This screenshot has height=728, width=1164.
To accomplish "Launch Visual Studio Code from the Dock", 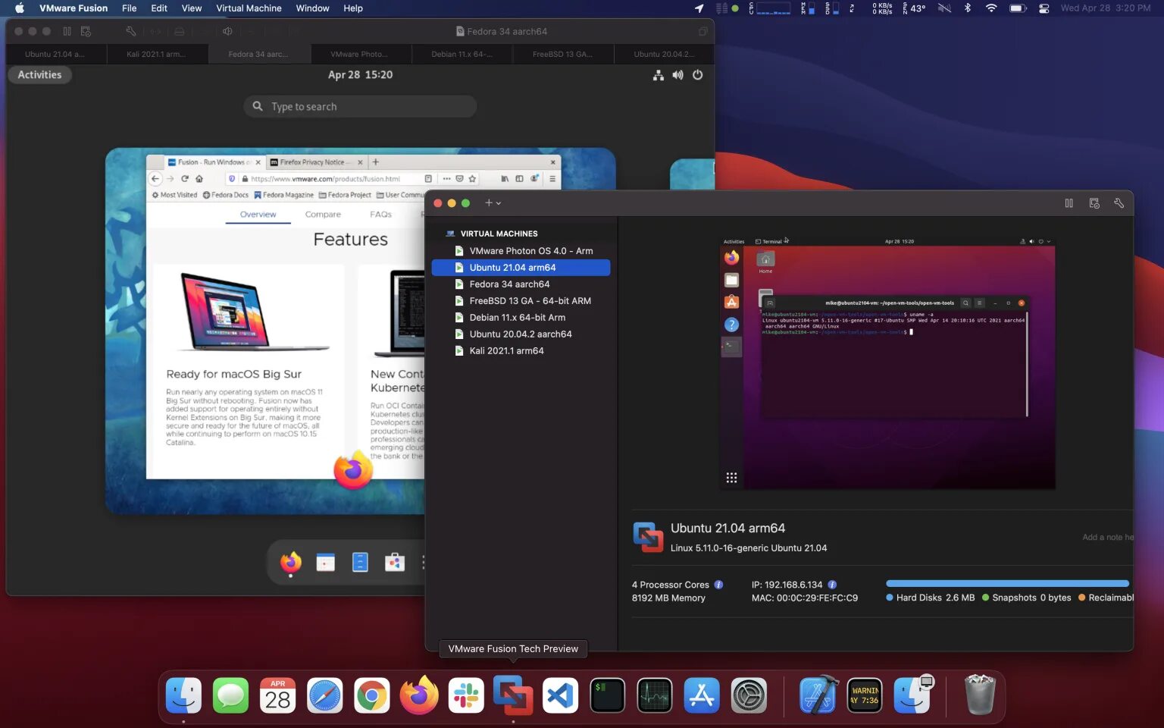I will [560, 695].
